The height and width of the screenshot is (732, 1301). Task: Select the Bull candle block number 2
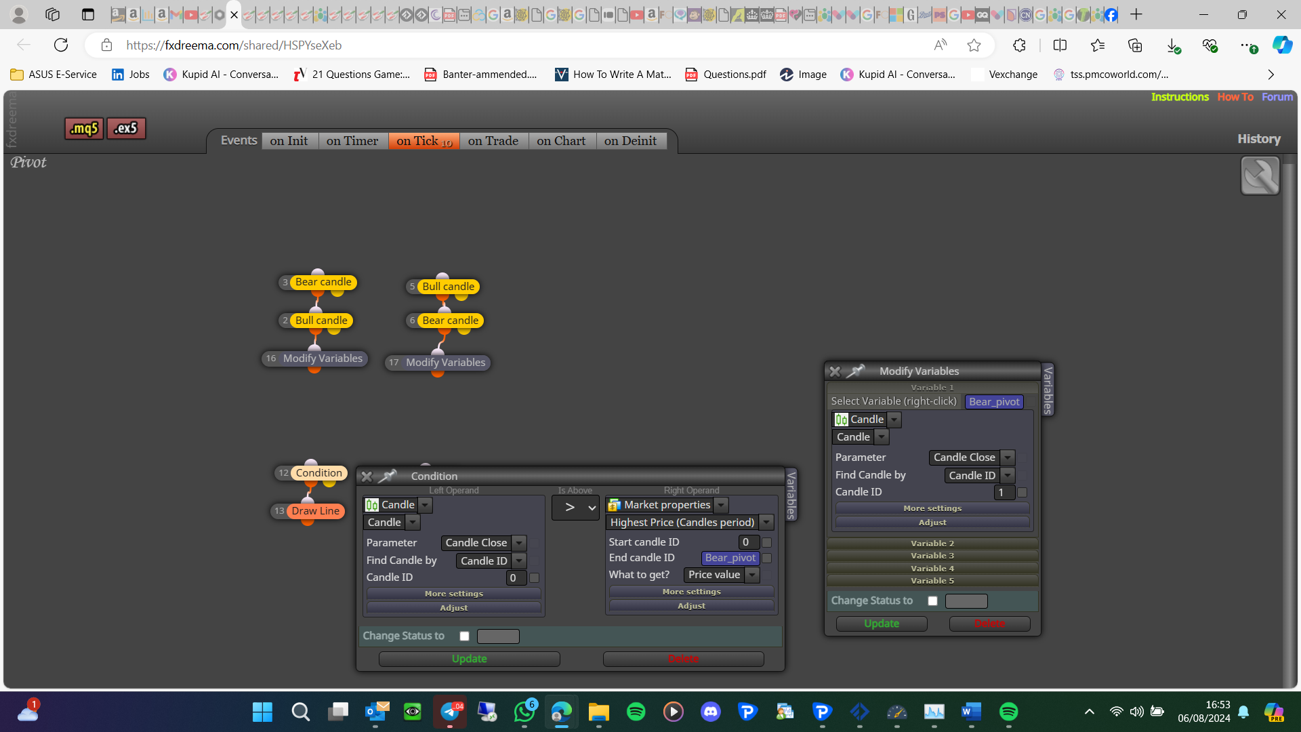coord(321,321)
